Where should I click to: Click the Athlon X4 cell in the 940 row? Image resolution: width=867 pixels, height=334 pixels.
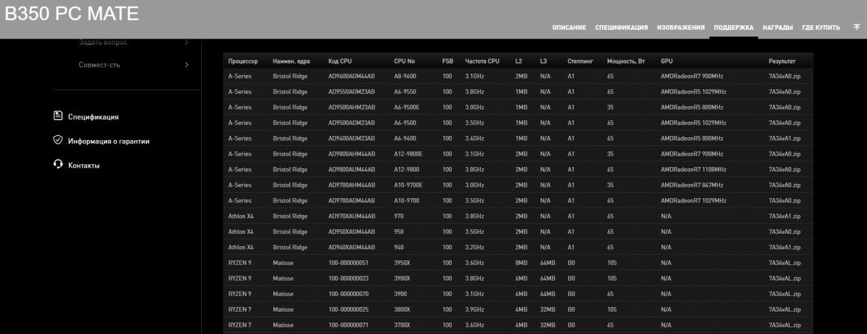[241, 247]
